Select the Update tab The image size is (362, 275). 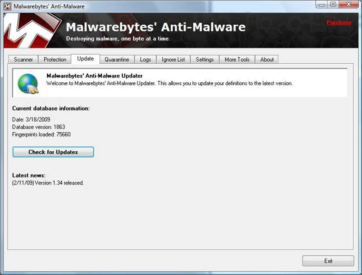pyautogui.click(x=85, y=59)
